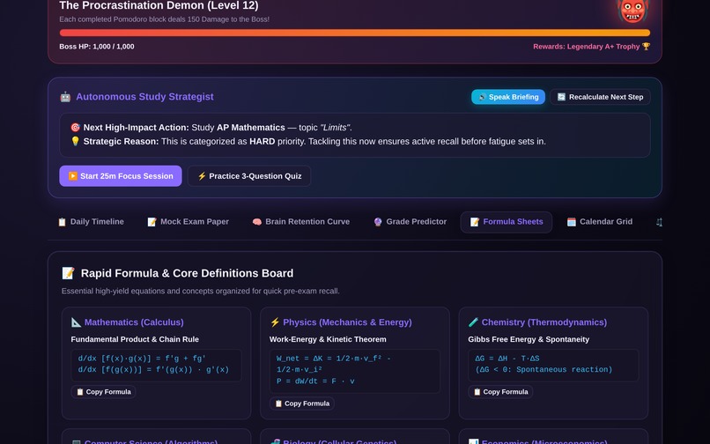Click the clipboard icon on the Daily Timeline tab

[62, 222]
